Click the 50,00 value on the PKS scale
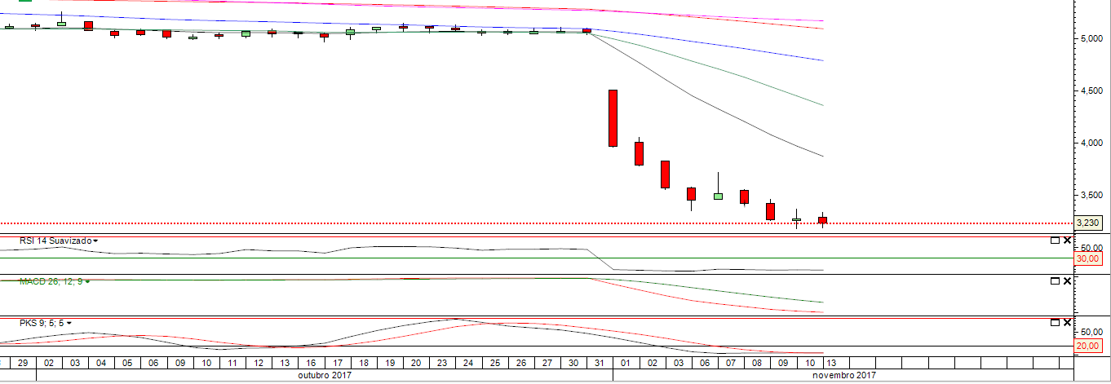The image size is (1111, 384). (1091, 333)
